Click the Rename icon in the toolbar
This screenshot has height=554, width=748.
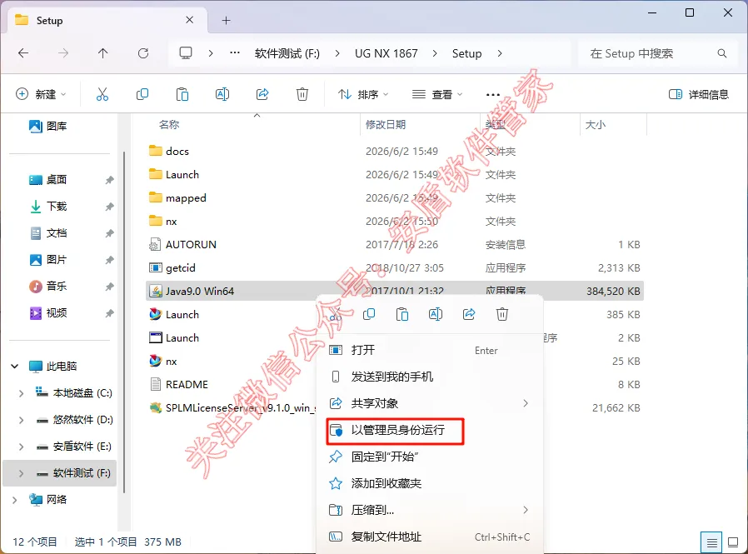pyautogui.click(x=222, y=94)
